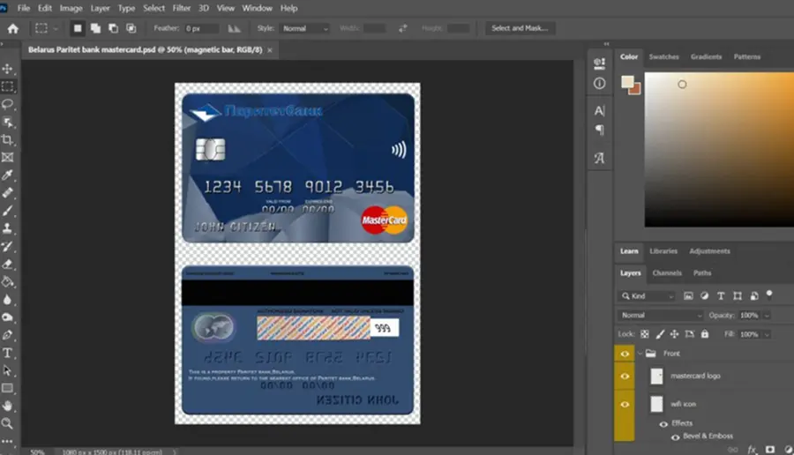This screenshot has height=455, width=794.
Task: Click the Feather input field
Action: 201,28
